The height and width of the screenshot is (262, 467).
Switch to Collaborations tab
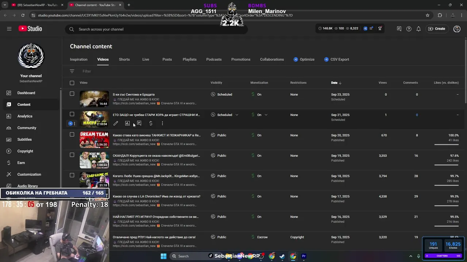pos(272,59)
